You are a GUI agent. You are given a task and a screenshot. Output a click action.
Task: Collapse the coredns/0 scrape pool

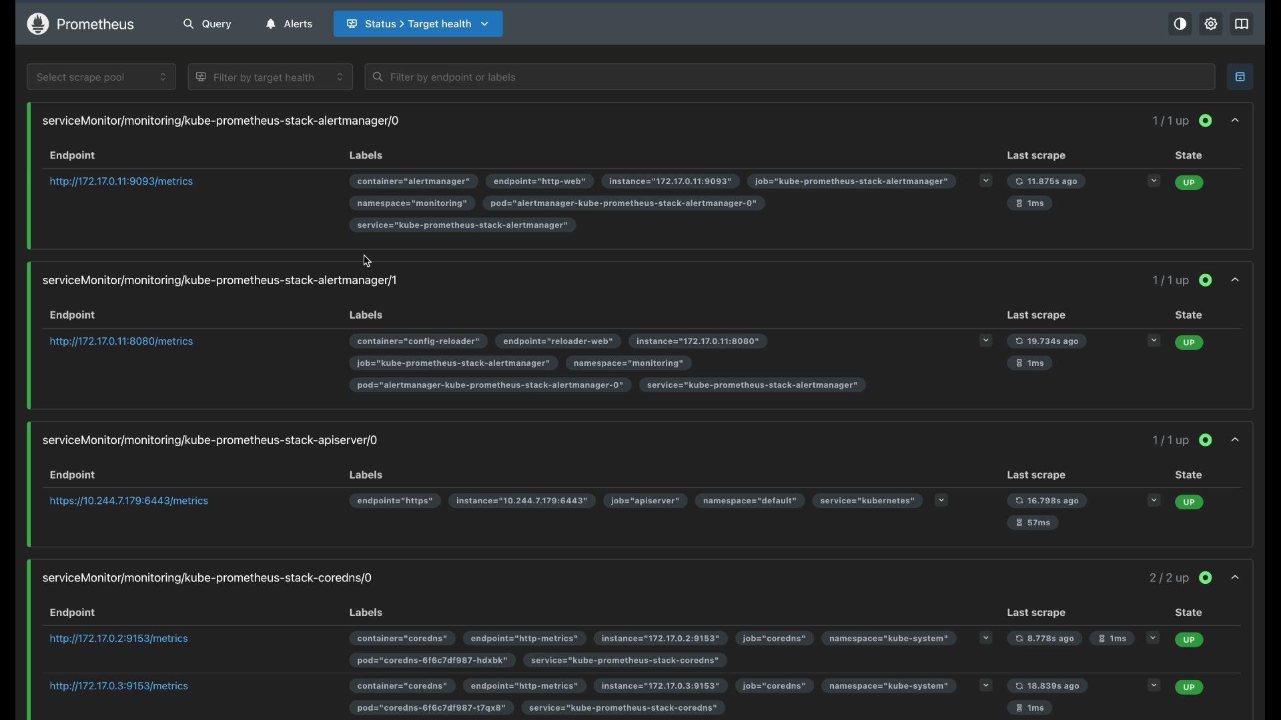point(1236,578)
